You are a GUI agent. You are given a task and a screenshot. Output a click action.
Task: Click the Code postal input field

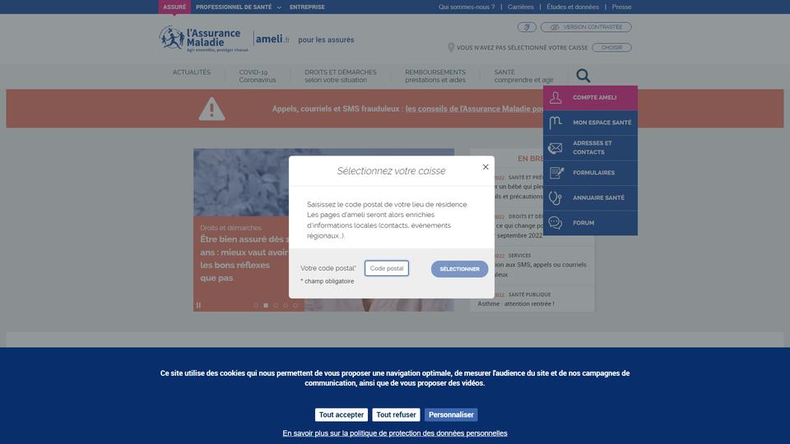(x=387, y=268)
